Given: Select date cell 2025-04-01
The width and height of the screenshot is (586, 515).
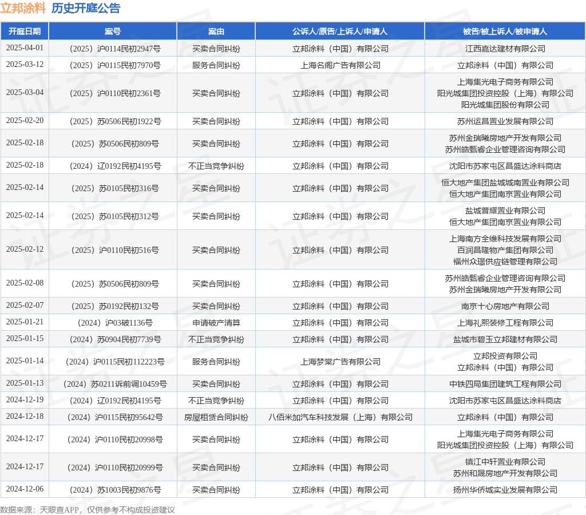Looking at the screenshot, I should (25, 48).
